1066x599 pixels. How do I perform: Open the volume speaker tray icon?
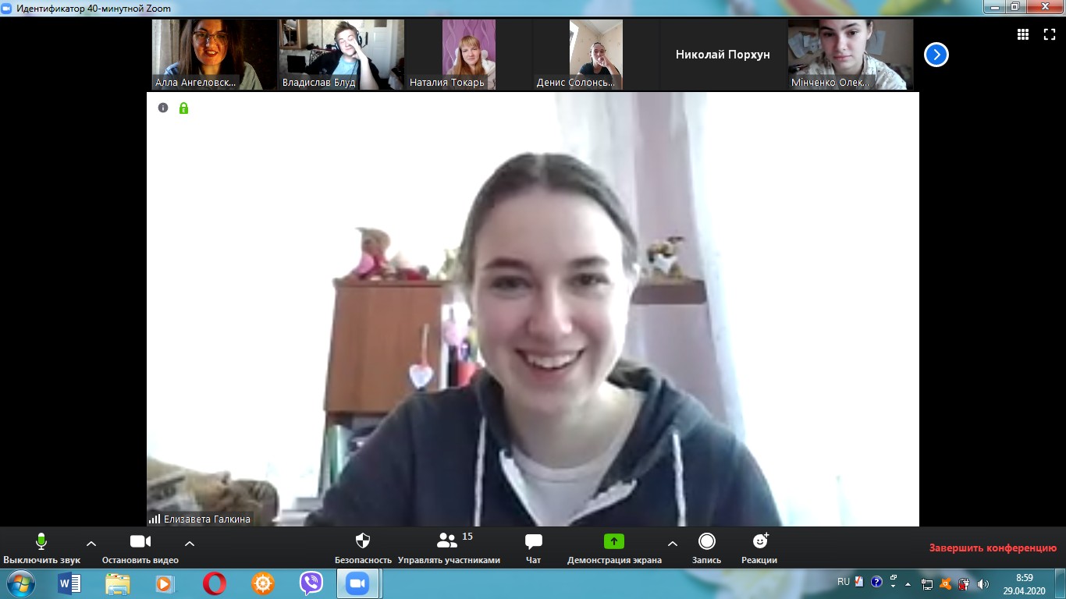coord(983,583)
